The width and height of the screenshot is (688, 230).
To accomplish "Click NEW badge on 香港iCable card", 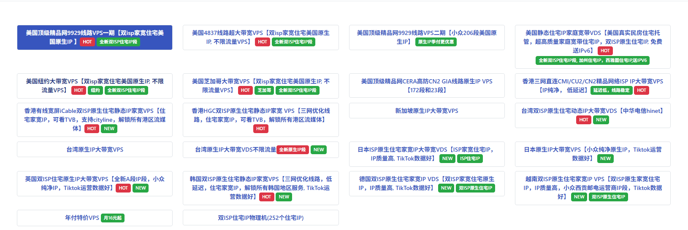I will tap(109, 128).
